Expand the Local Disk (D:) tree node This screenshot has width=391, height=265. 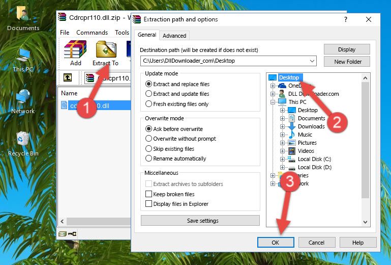pos(282,167)
